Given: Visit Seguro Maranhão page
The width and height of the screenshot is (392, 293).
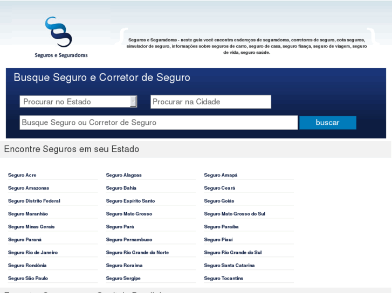Looking at the screenshot, I should click(28, 214).
